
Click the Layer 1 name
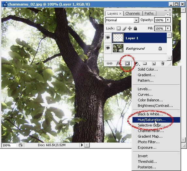pyautogui.click(x=132, y=38)
